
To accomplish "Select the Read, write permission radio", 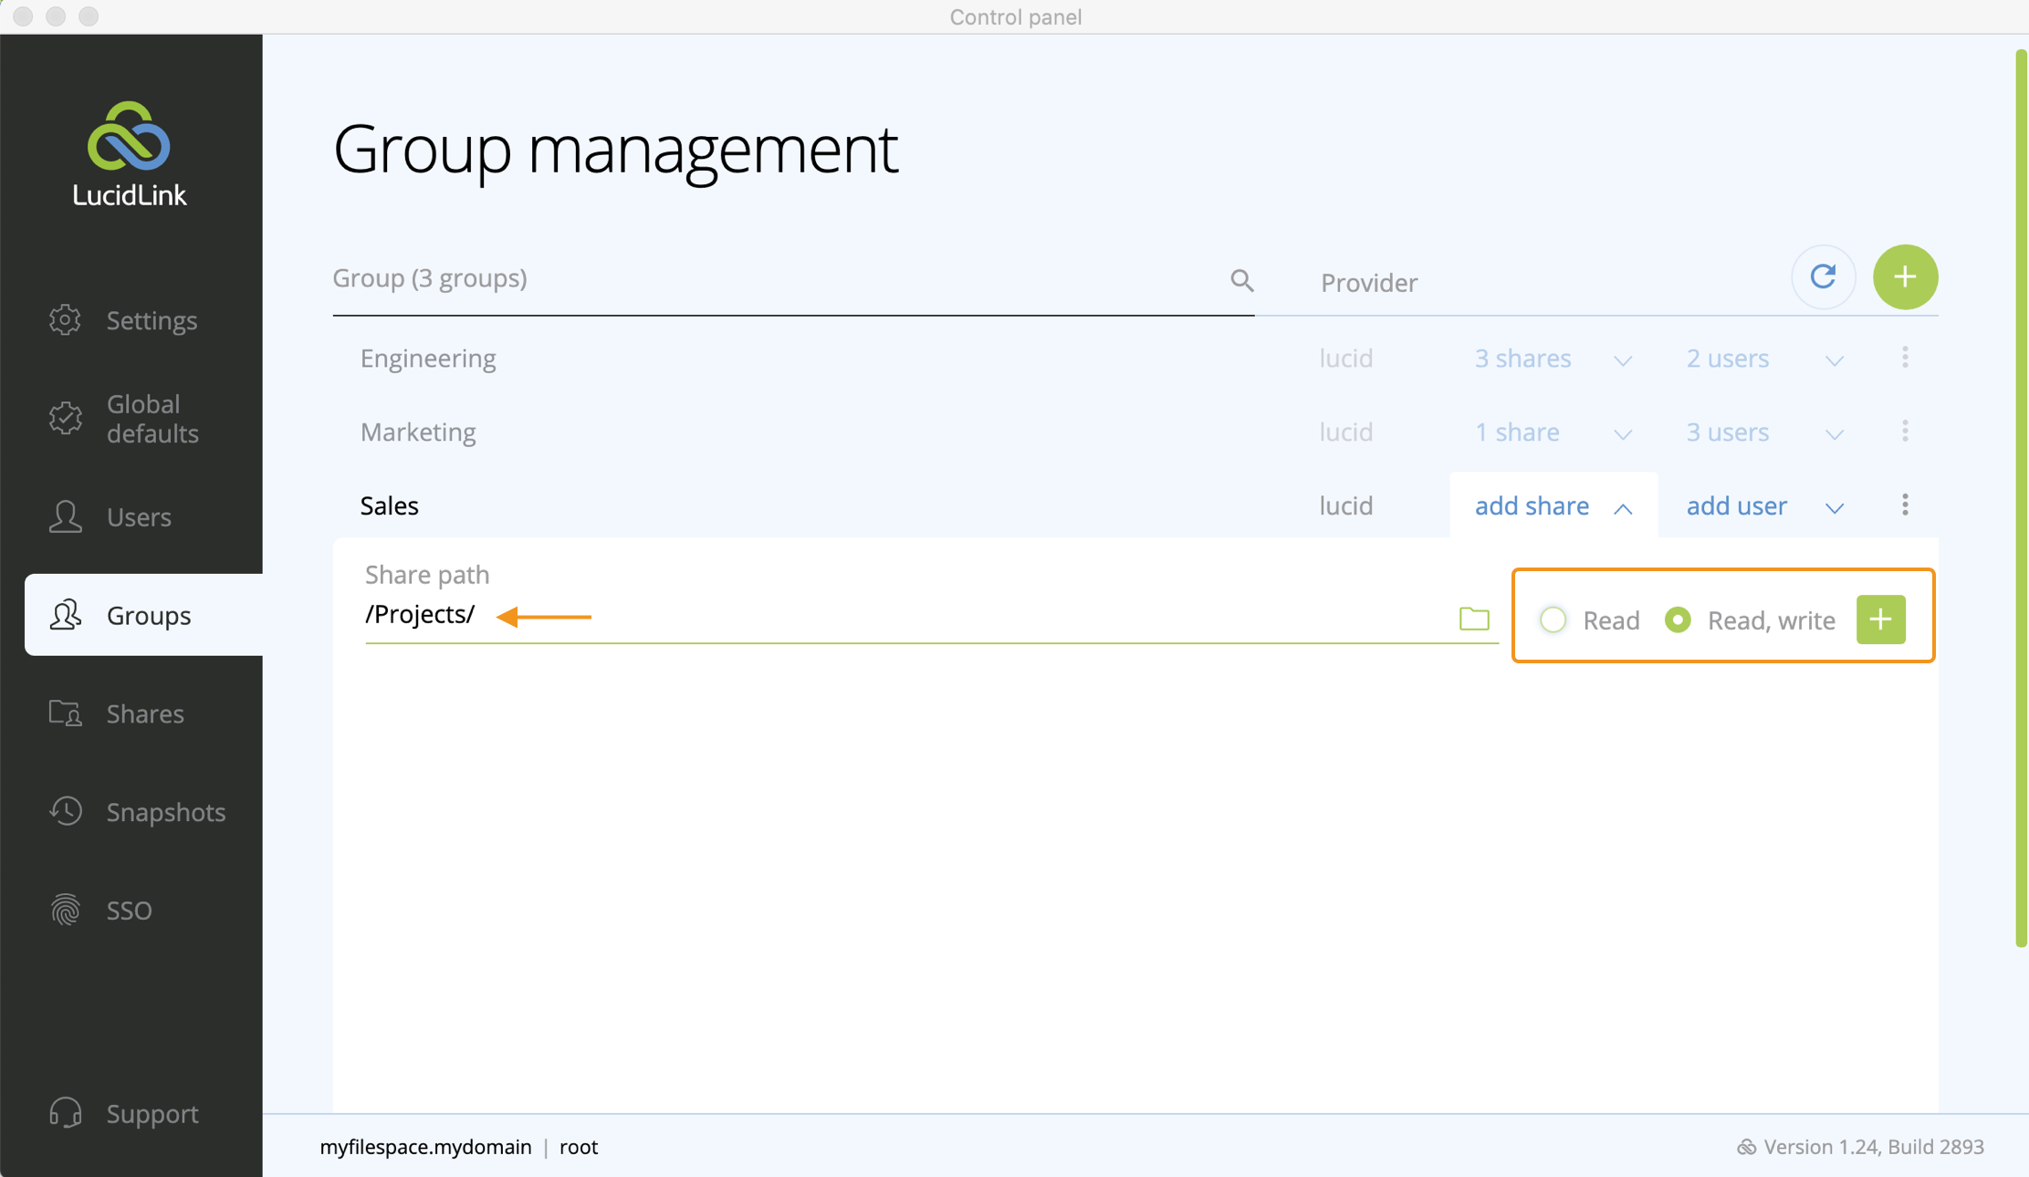I will coord(1678,620).
